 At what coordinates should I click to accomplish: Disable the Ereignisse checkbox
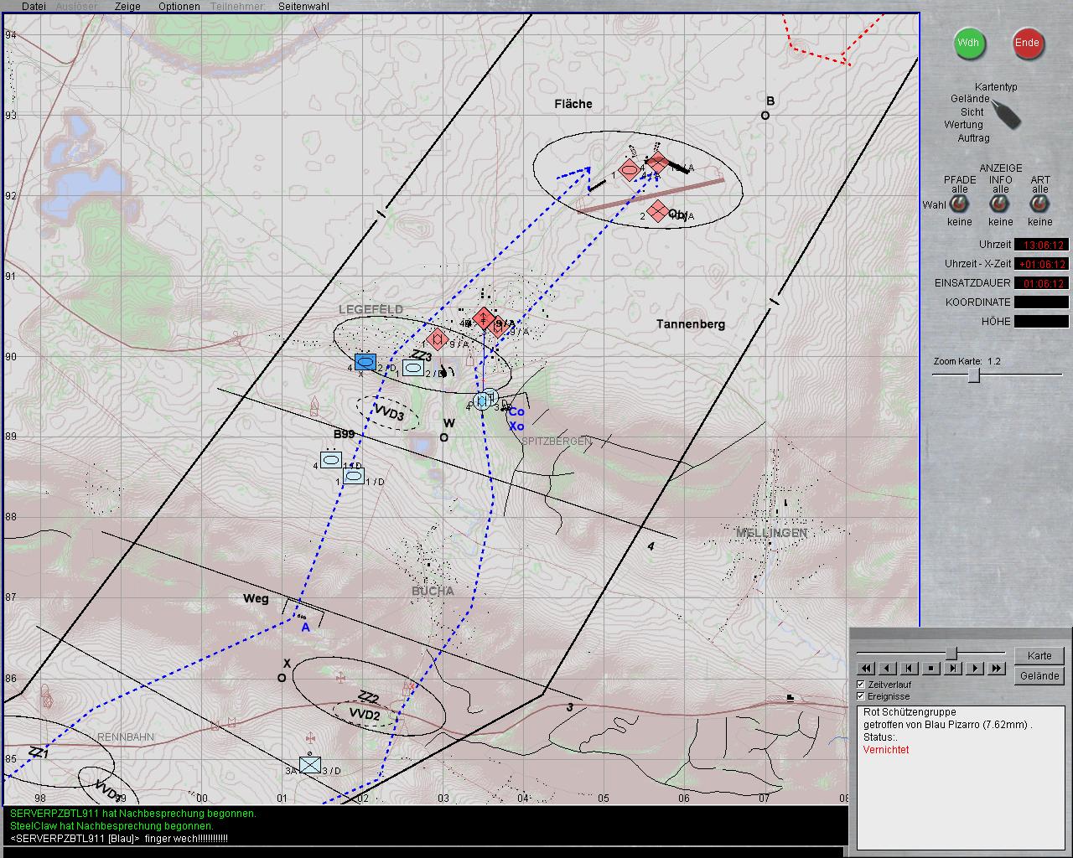tap(860, 696)
